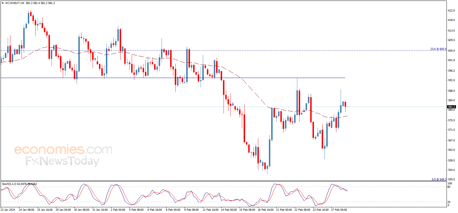Click the Stochastic scale label 20
The image size is (458, 213).
pos(449,202)
